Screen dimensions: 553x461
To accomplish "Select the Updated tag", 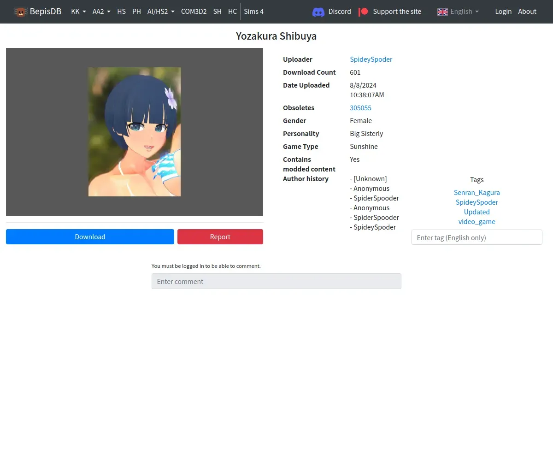I will tap(477, 212).
